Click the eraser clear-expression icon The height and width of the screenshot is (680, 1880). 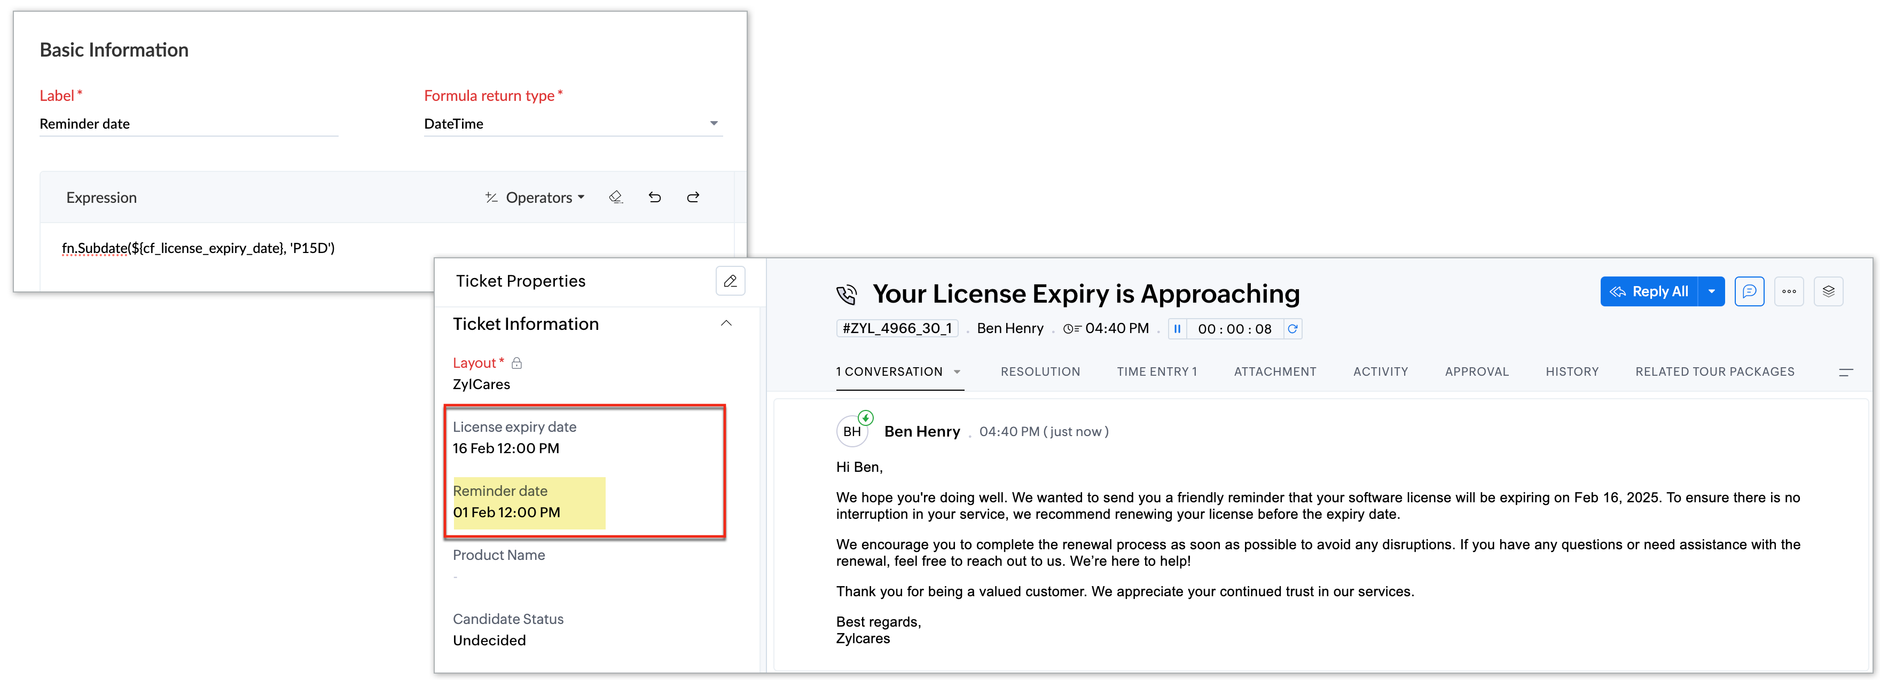[615, 197]
